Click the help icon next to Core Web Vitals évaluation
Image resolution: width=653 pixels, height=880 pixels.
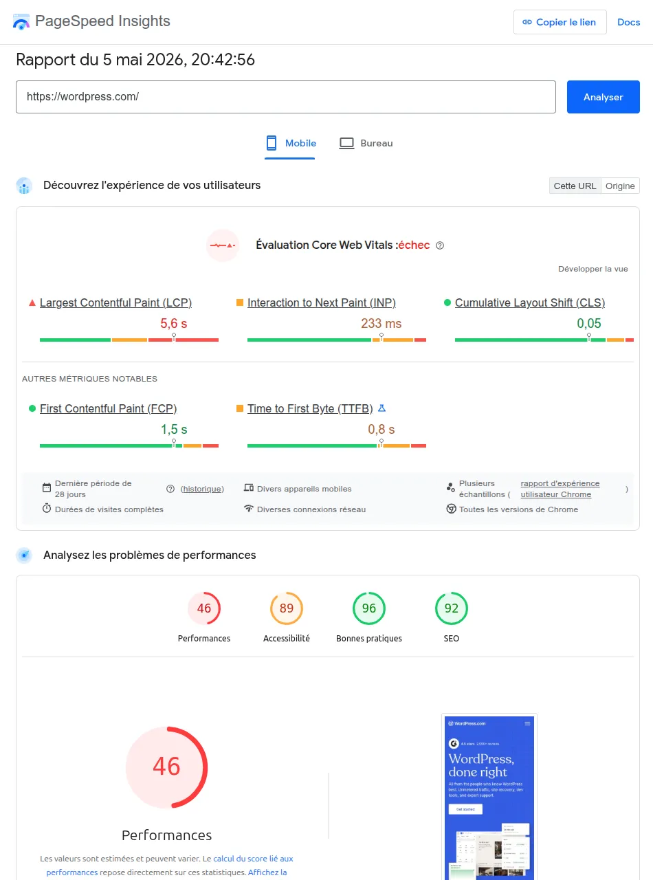440,245
